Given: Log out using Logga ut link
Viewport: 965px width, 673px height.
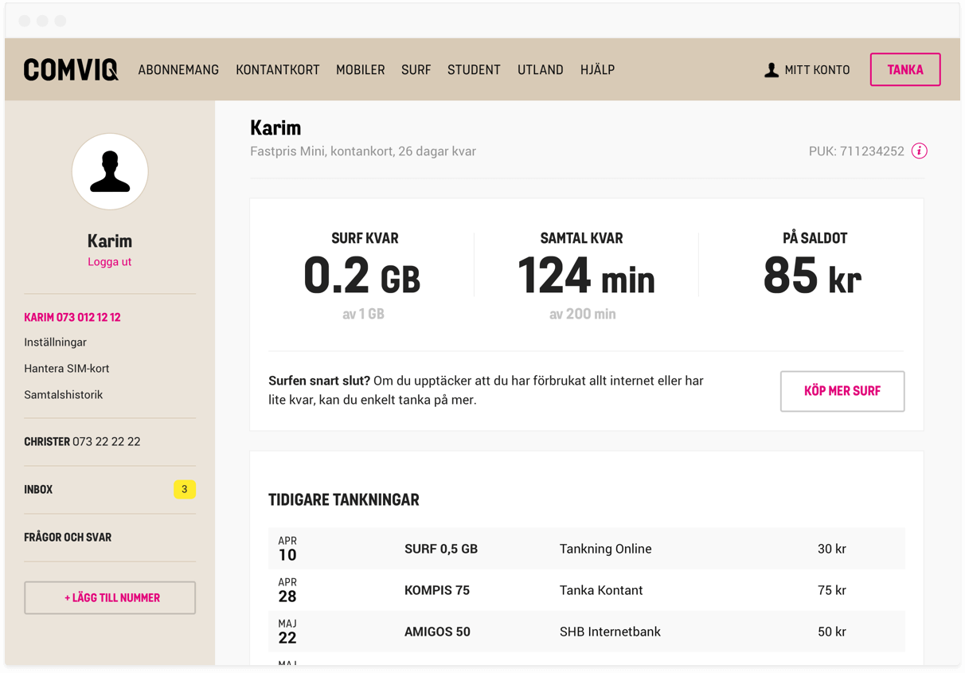Looking at the screenshot, I should point(110,261).
